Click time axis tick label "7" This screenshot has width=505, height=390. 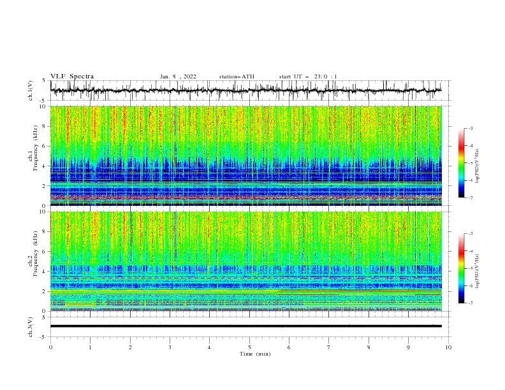[329, 347]
